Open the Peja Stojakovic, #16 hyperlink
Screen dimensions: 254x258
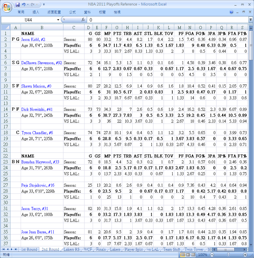pyautogui.click(x=38, y=185)
